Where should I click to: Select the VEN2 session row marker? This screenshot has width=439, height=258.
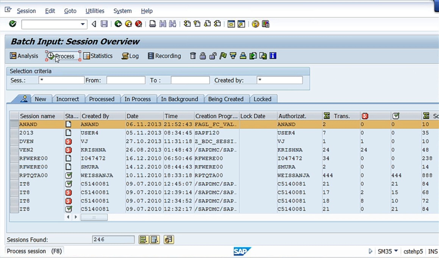coord(14,150)
